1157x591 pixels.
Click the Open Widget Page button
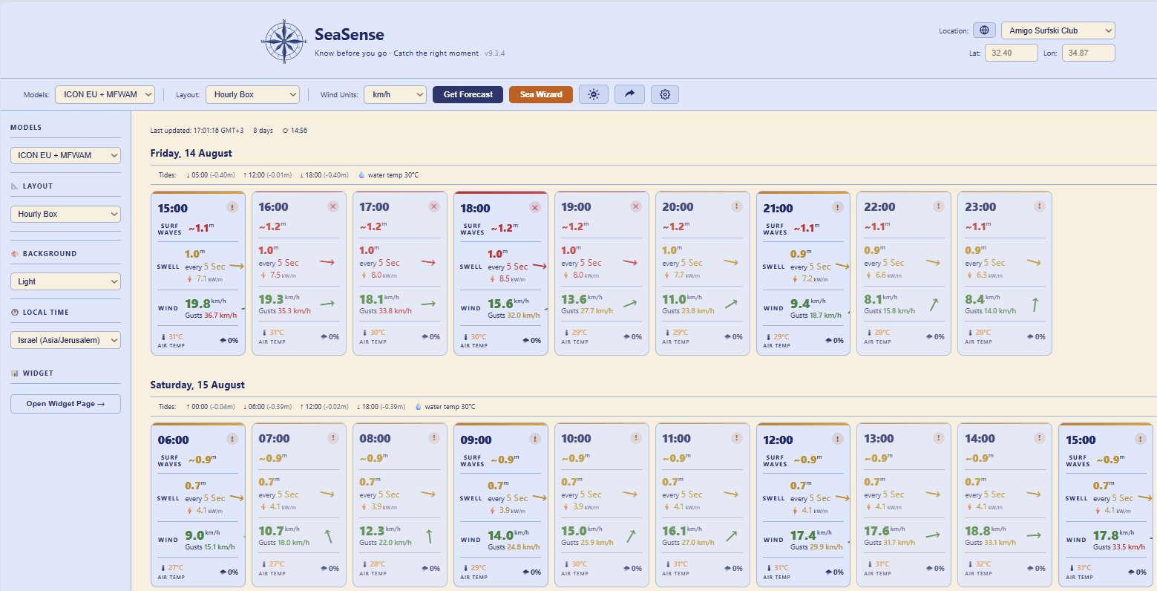[65, 404]
